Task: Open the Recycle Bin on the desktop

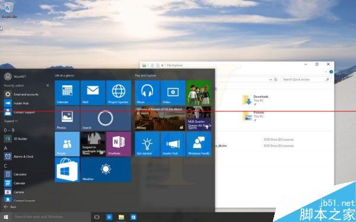Action: (x=9, y=10)
